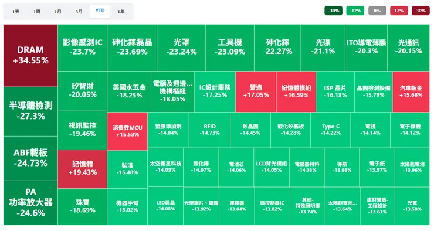Open the red 記憶體 +19.43% tile
Image resolution: width=434 pixels, height=231 pixels.
(x=83, y=169)
